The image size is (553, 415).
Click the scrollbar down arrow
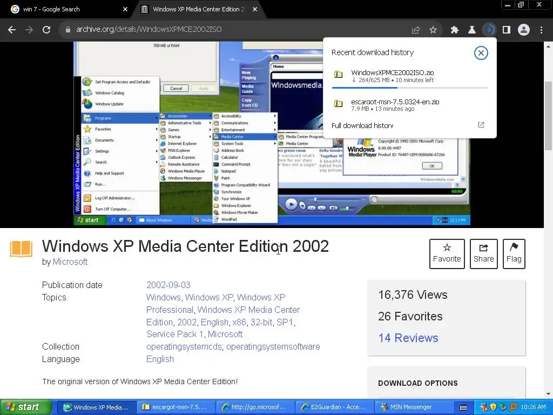tap(549, 394)
